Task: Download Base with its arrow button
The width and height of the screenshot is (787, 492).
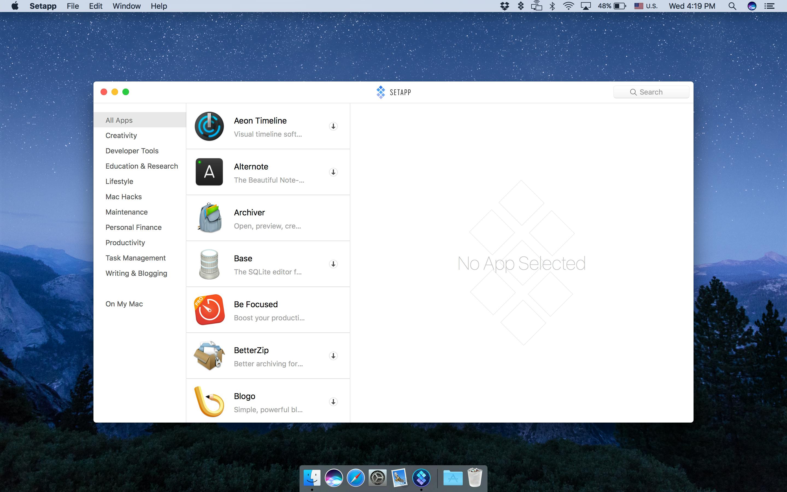Action: 333,264
